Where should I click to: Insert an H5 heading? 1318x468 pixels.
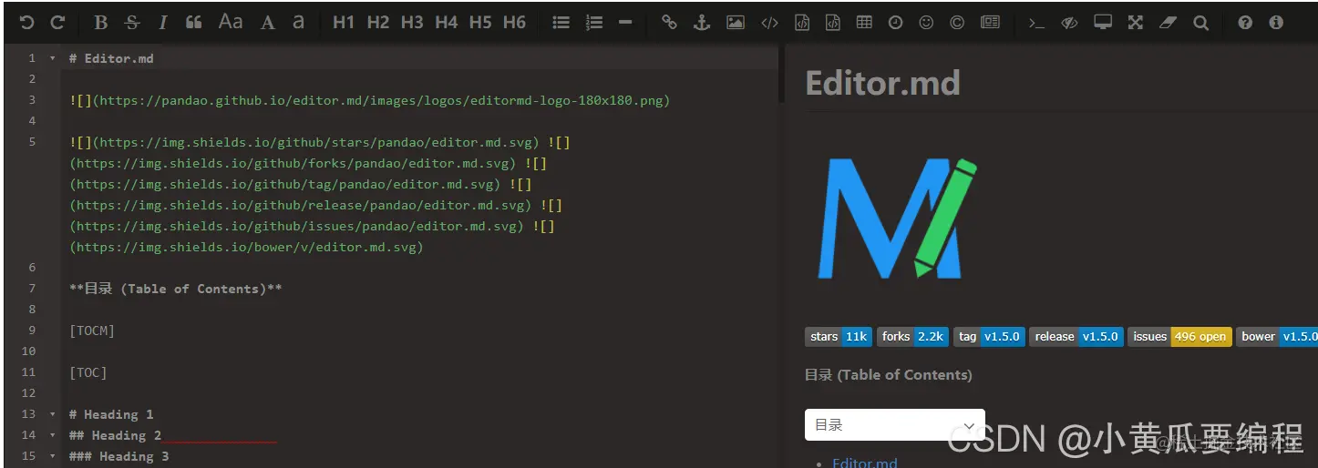[x=480, y=23]
